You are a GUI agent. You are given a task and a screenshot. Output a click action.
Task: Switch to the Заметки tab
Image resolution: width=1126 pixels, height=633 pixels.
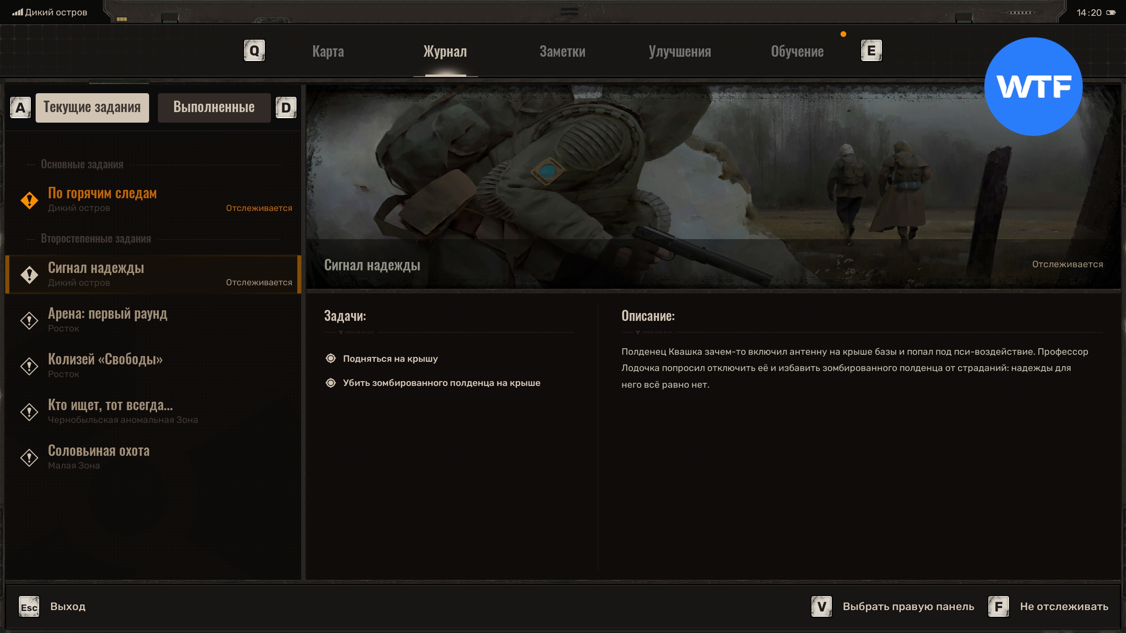coord(562,51)
